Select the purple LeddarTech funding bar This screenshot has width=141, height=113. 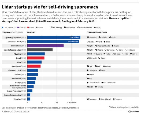pos(45,46)
